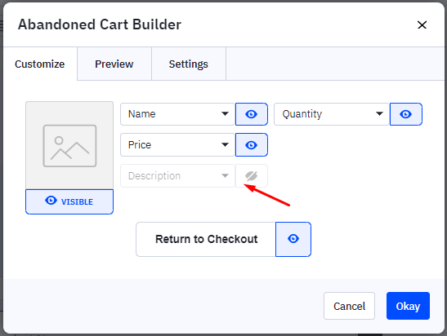Close the Abandoned Cart Builder dialog
This screenshot has width=447, height=336.
[422, 24]
